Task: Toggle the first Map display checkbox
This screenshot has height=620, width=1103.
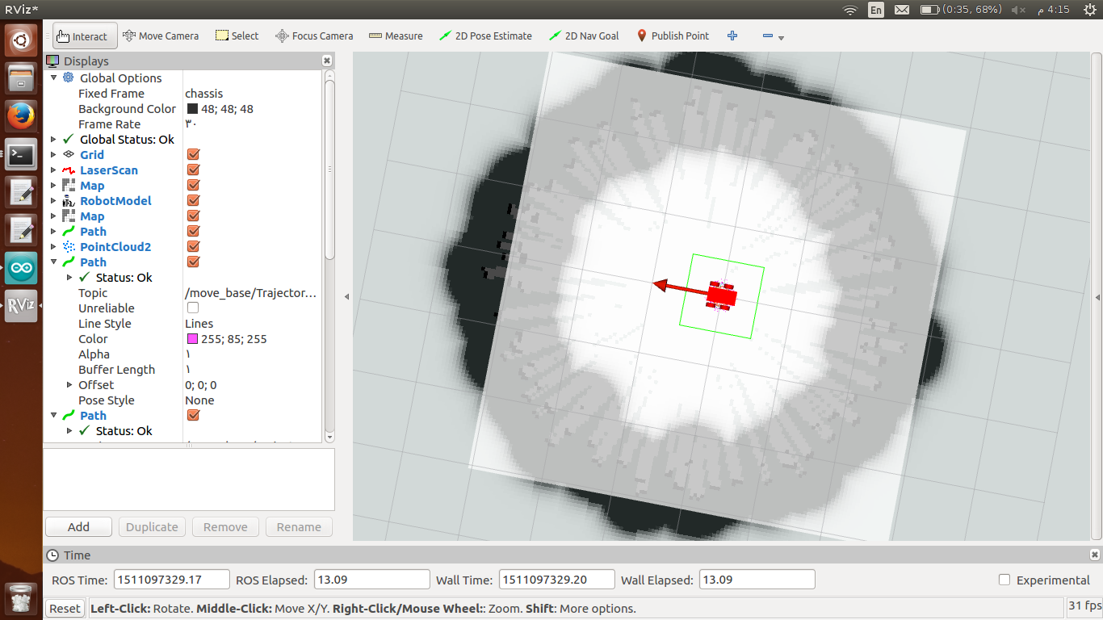Action: tap(193, 185)
